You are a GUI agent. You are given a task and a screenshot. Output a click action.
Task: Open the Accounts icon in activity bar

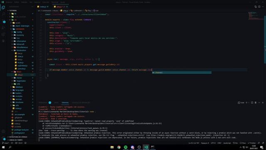coord(3,131)
